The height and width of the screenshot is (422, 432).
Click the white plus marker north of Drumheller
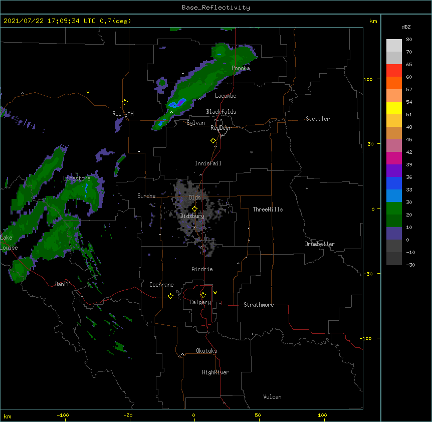307,188
